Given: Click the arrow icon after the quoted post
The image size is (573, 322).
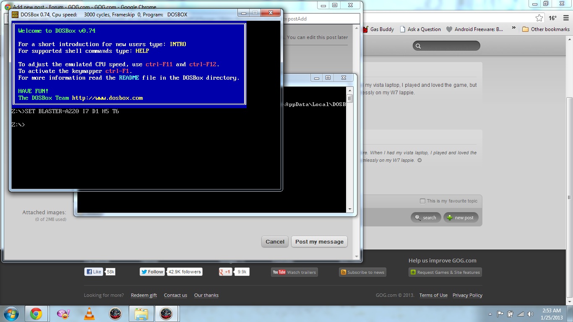Looking at the screenshot, I should [x=419, y=160].
